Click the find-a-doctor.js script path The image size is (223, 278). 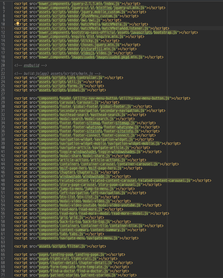pos(73,271)
